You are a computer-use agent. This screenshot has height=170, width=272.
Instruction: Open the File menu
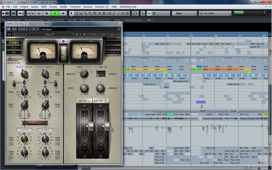pyautogui.click(x=8, y=7)
